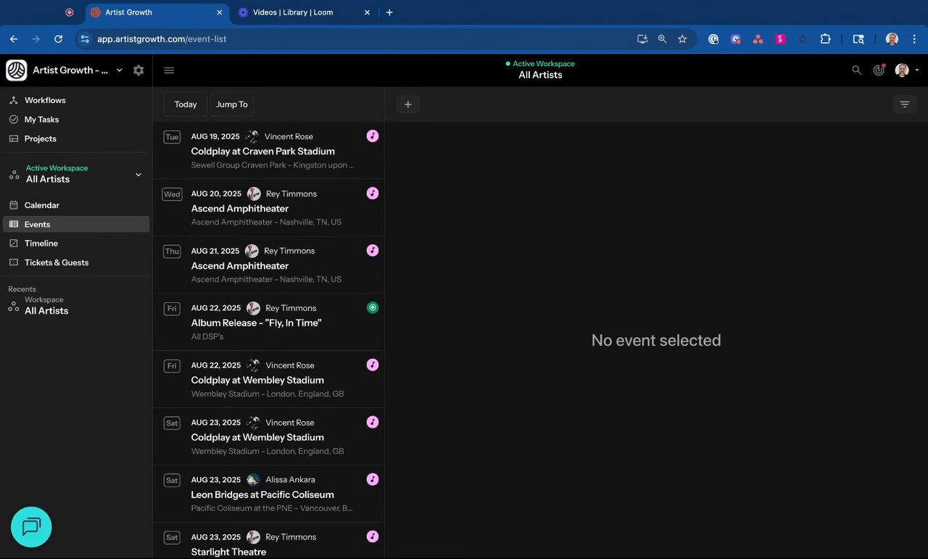928x559 pixels.
Task: Click music note icon on Aug 20 event
Action: pos(373,193)
